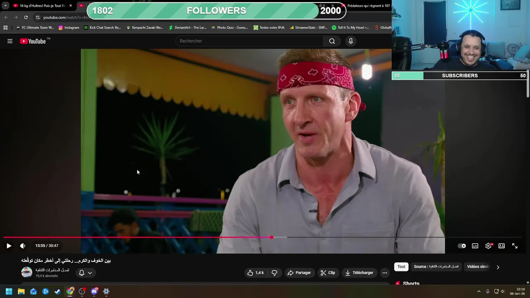Mute the video volume speaker icon

click(x=23, y=246)
